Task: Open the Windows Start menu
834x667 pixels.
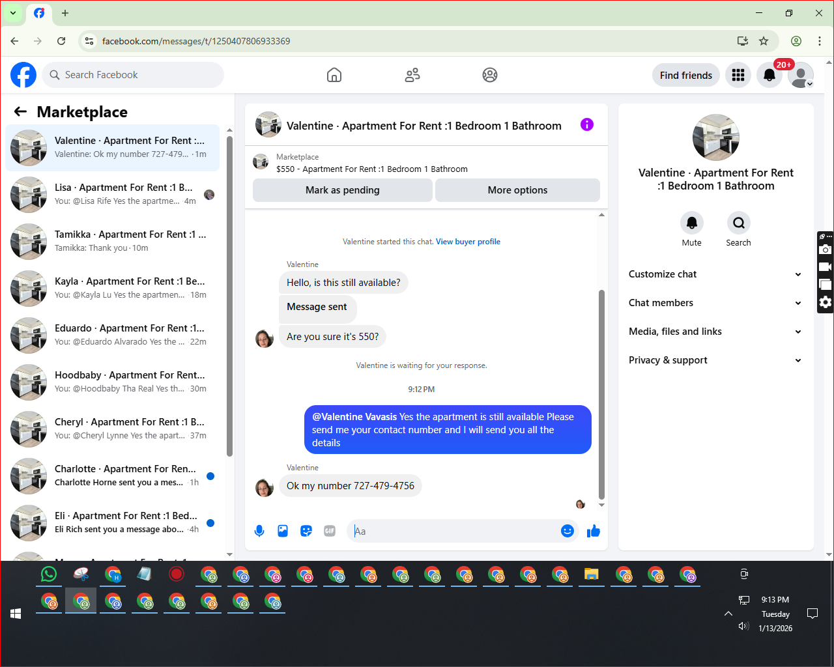Action: point(16,614)
